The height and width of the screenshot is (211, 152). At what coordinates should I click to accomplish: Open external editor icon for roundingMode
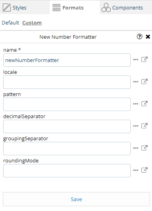[x=145, y=170]
